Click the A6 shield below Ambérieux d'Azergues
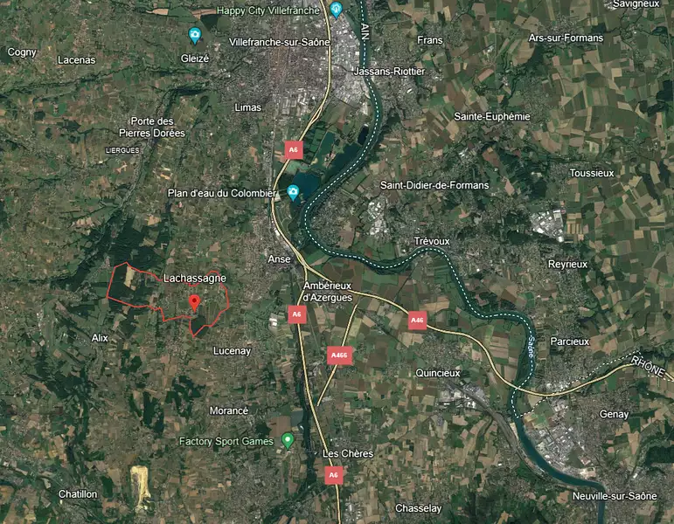 tap(296, 314)
